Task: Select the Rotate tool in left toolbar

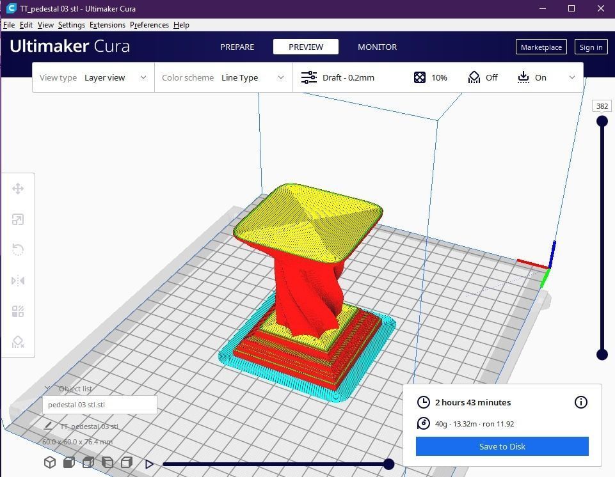Action: point(18,249)
